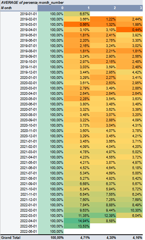Select the 3,80% cell for 2020-06-01
This screenshot has width=145, height=240.
point(77,104)
